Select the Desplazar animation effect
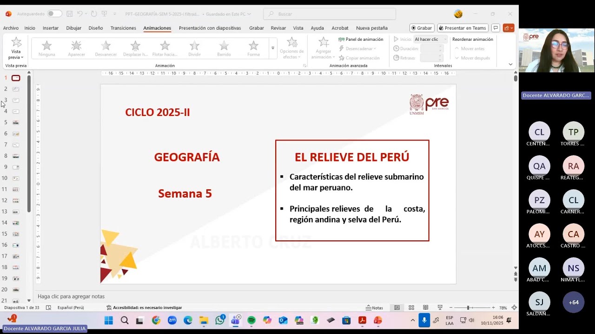The image size is (595, 334). [x=135, y=48]
